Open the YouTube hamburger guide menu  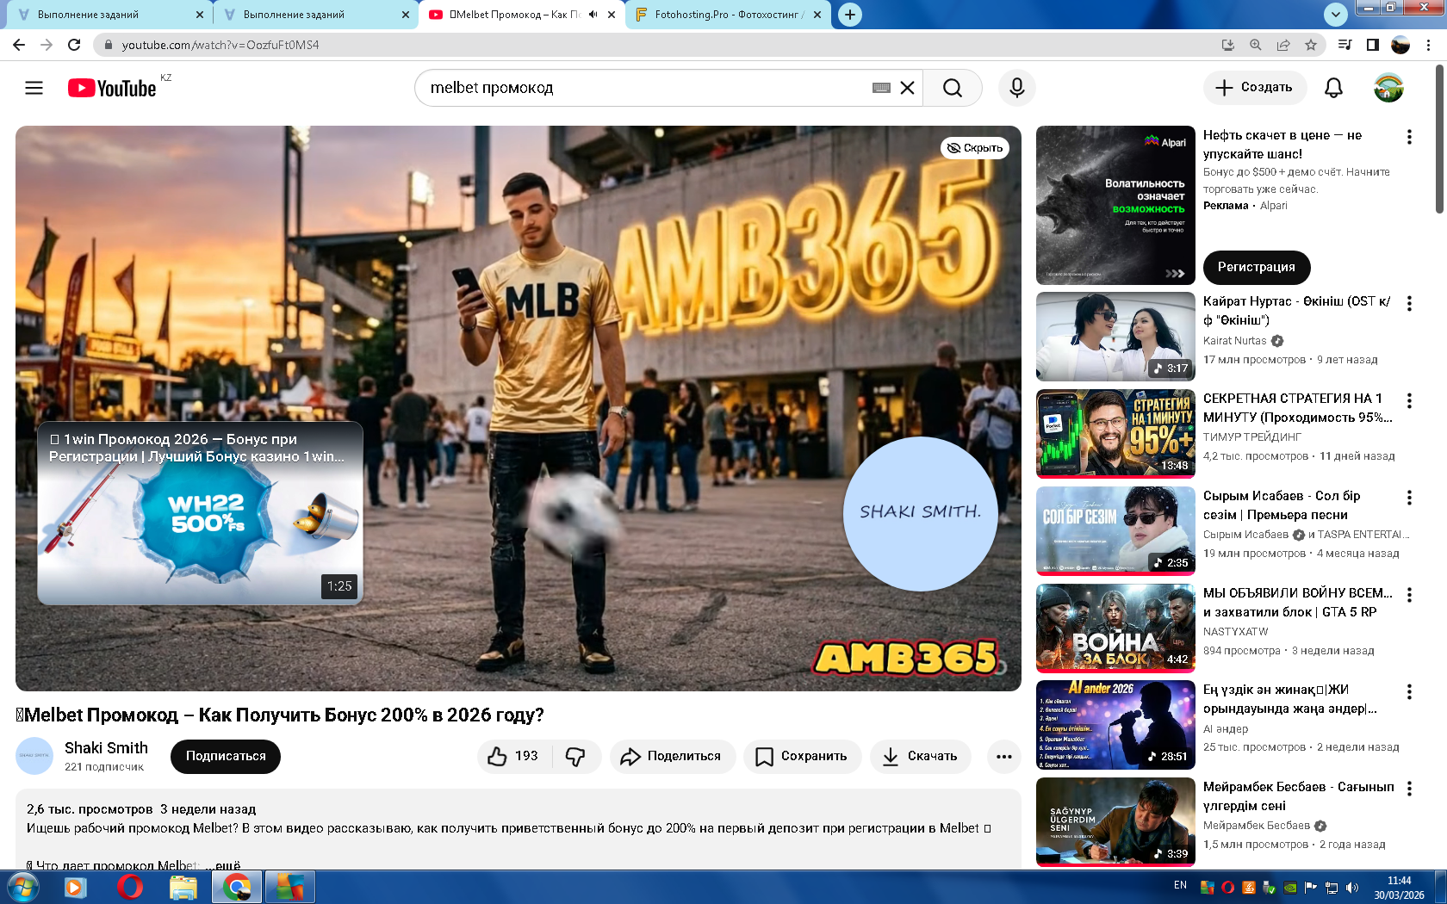click(34, 88)
